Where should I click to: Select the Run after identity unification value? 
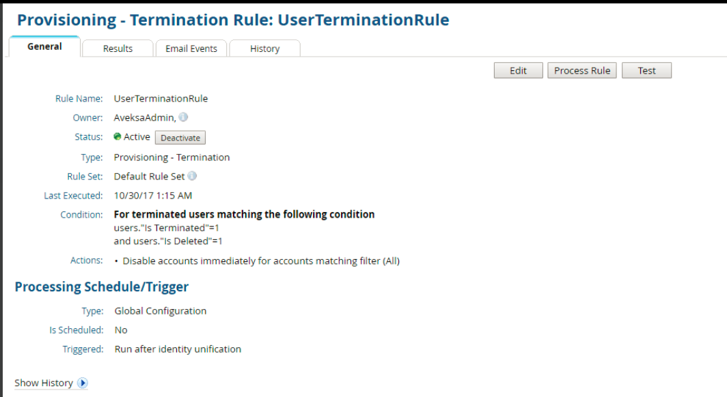178,349
